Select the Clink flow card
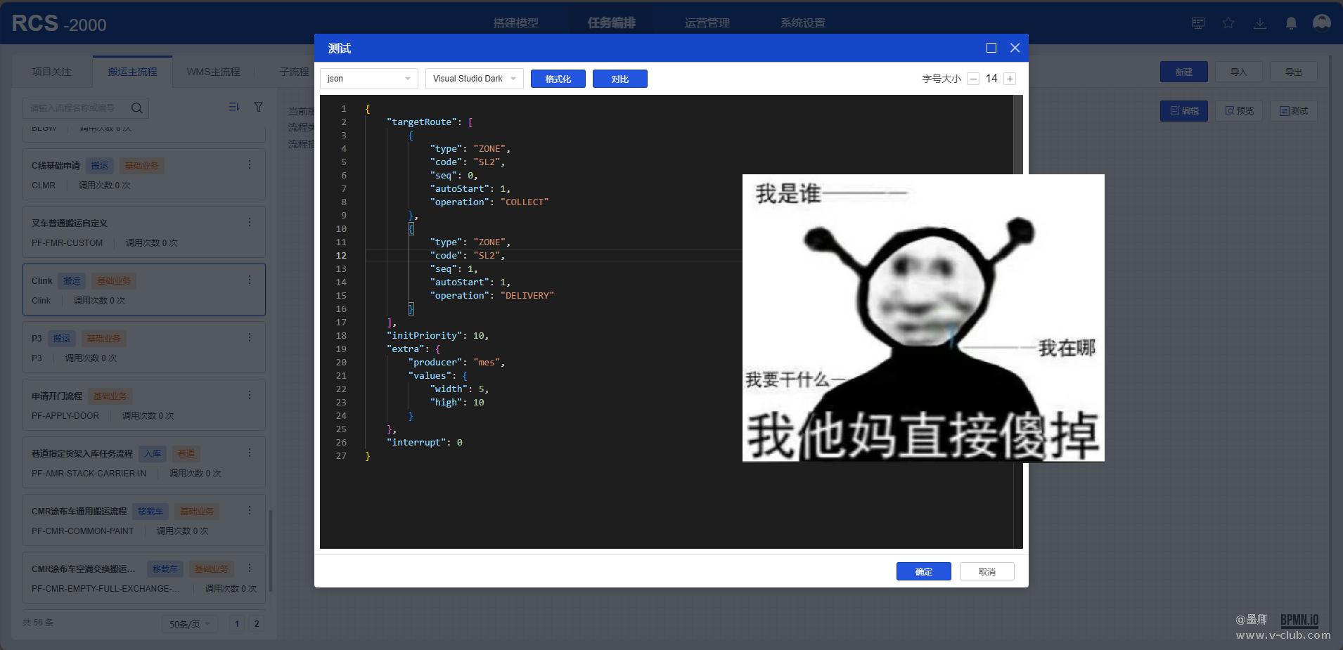Viewport: 1343px width, 650px height. click(144, 290)
